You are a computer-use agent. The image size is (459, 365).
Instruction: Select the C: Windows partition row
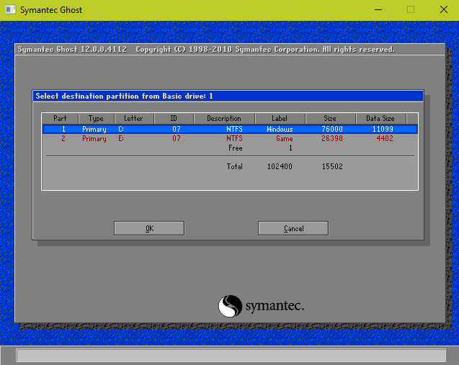click(x=230, y=129)
